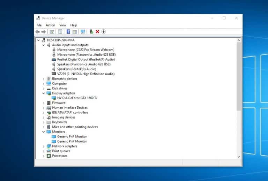Collapse Audio inputs and outputs chevron
Image resolution: width=268 pixels, height=181 pixels.
pos(43,45)
